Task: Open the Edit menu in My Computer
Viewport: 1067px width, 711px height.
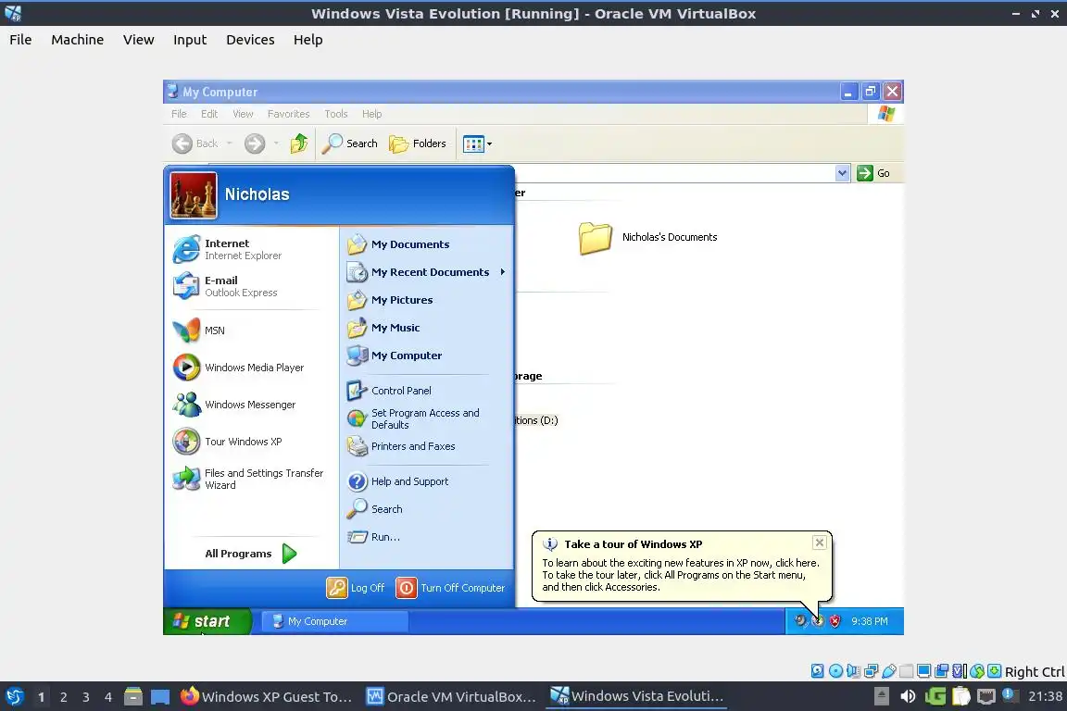Action: click(209, 114)
